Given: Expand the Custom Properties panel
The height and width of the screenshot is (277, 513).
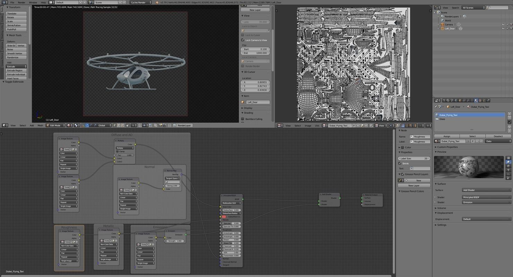Looking at the screenshot, I should pyautogui.click(x=447, y=147).
